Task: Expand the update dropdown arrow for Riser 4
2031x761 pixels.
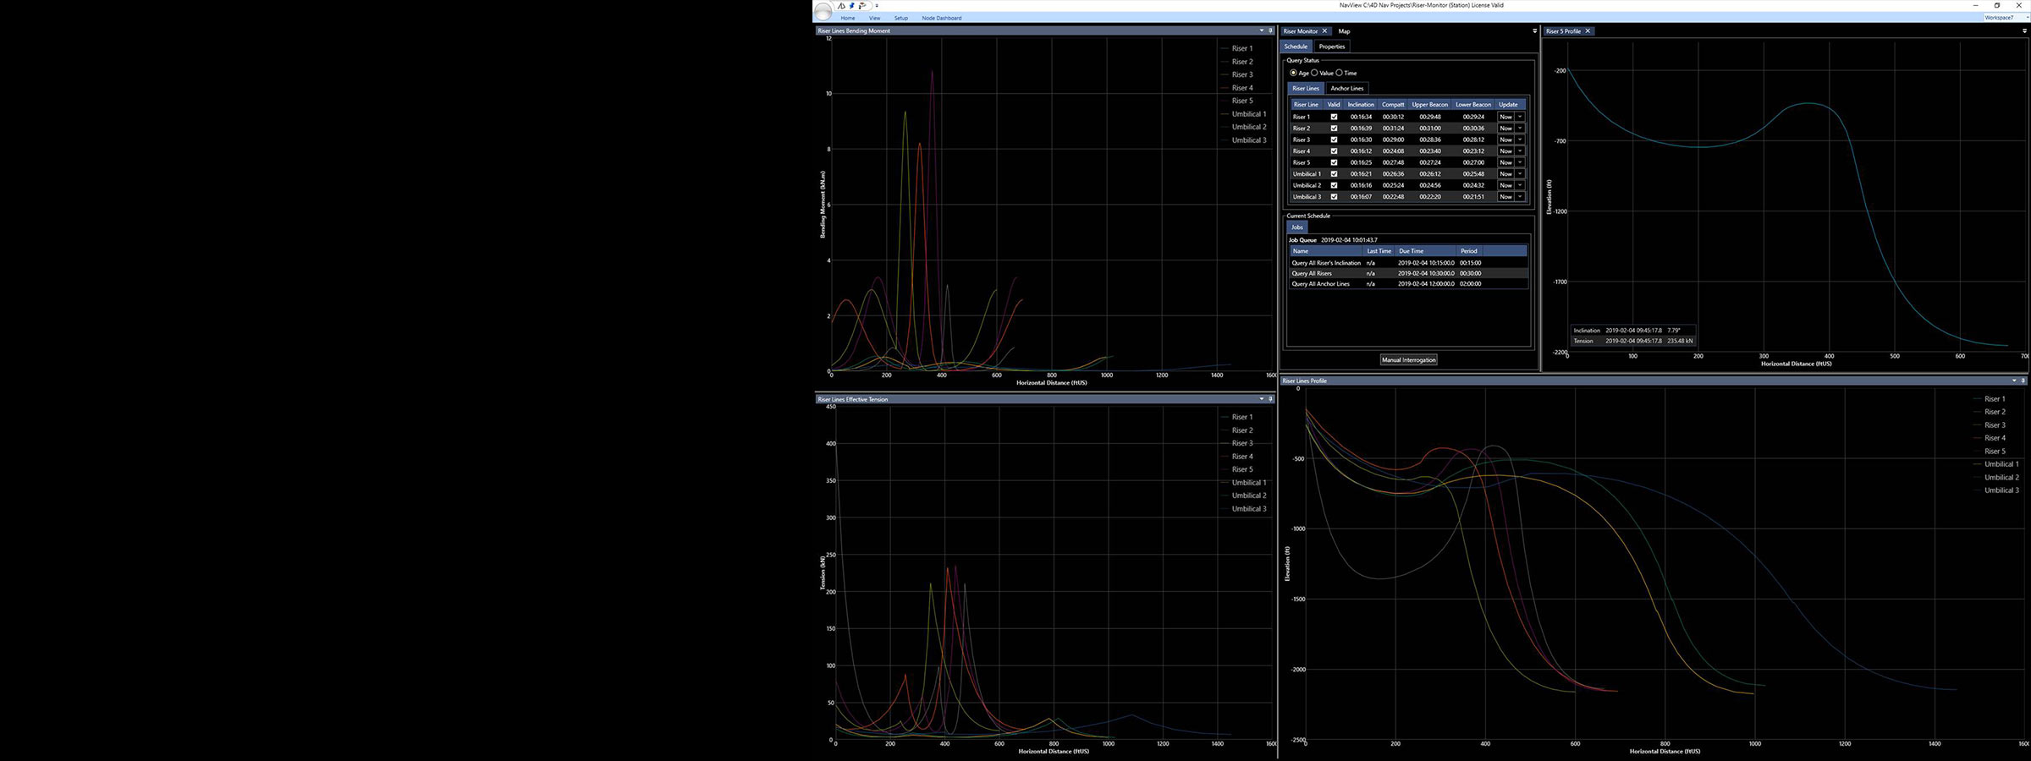Action: click(1520, 151)
